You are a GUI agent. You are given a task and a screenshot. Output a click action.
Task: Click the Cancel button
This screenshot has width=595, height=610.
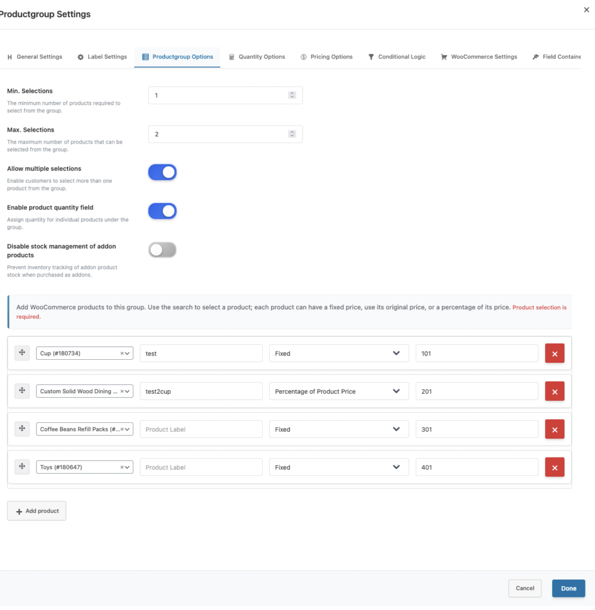point(524,588)
